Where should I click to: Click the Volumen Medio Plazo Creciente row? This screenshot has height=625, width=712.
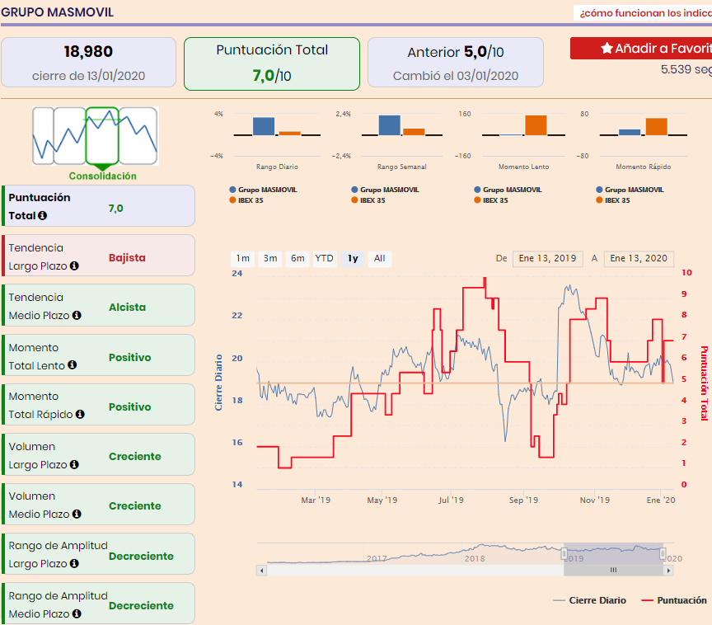[x=99, y=504]
